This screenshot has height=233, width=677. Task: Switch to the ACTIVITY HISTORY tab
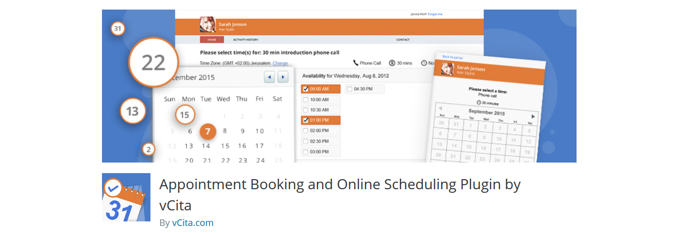click(x=245, y=40)
